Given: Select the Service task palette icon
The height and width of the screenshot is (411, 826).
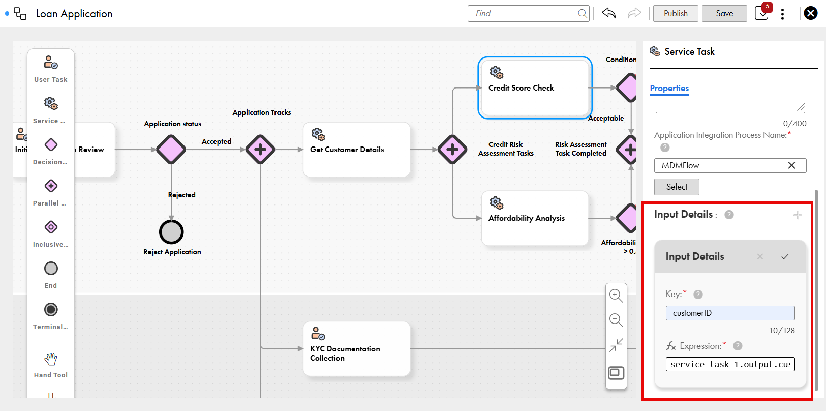Looking at the screenshot, I should coord(51,103).
